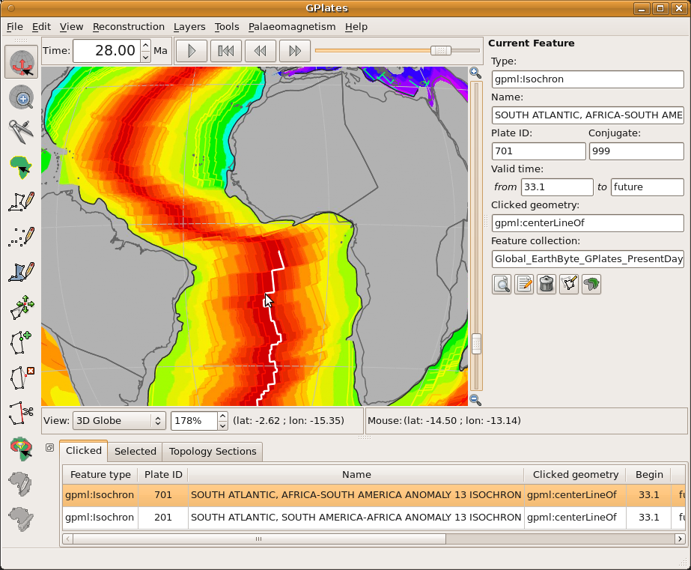Select the Delete Vertex tool
The height and width of the screenshot is (570, 691).
[x=21, y=378]
